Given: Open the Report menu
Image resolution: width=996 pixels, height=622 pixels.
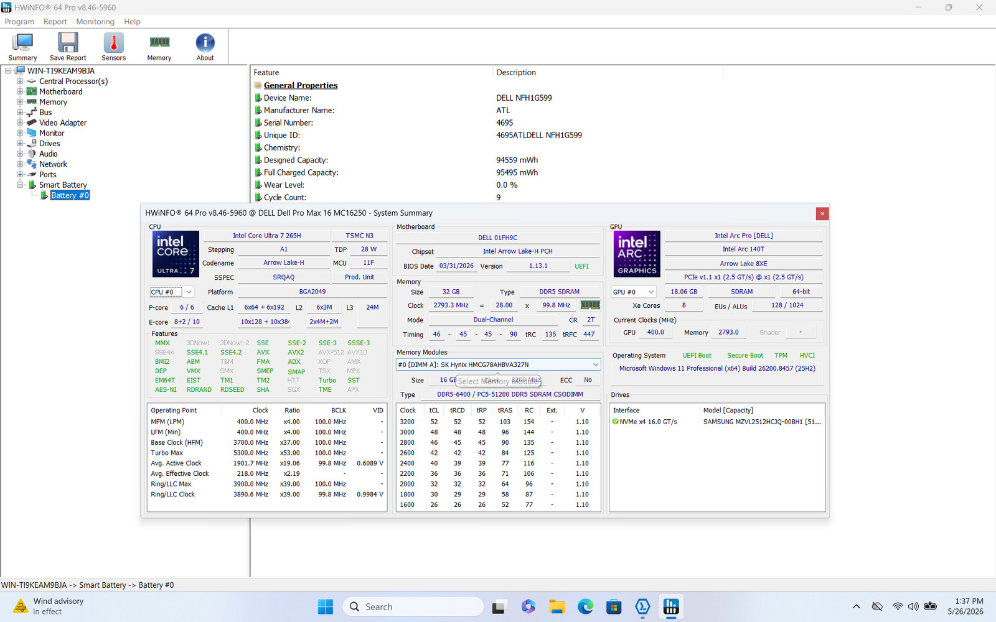Looking at the screenshot, I should click(55, 22).
